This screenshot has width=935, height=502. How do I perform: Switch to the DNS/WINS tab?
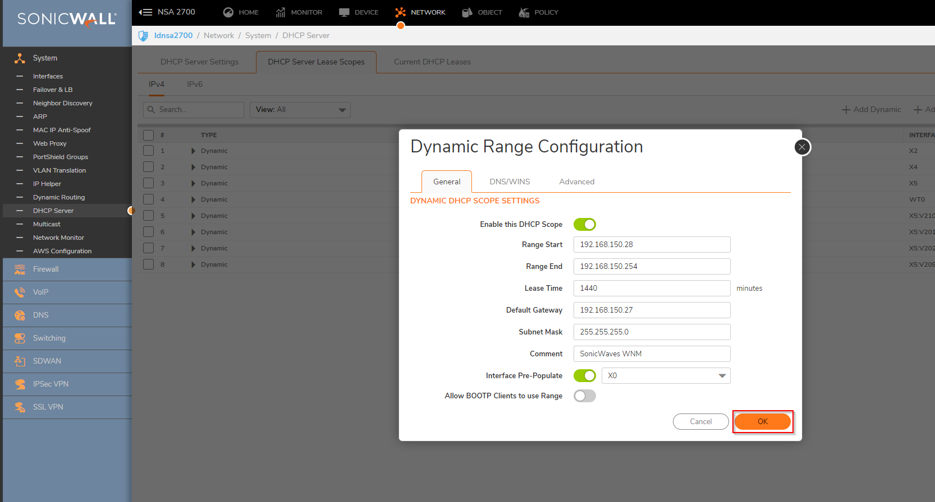click(510, 182)
